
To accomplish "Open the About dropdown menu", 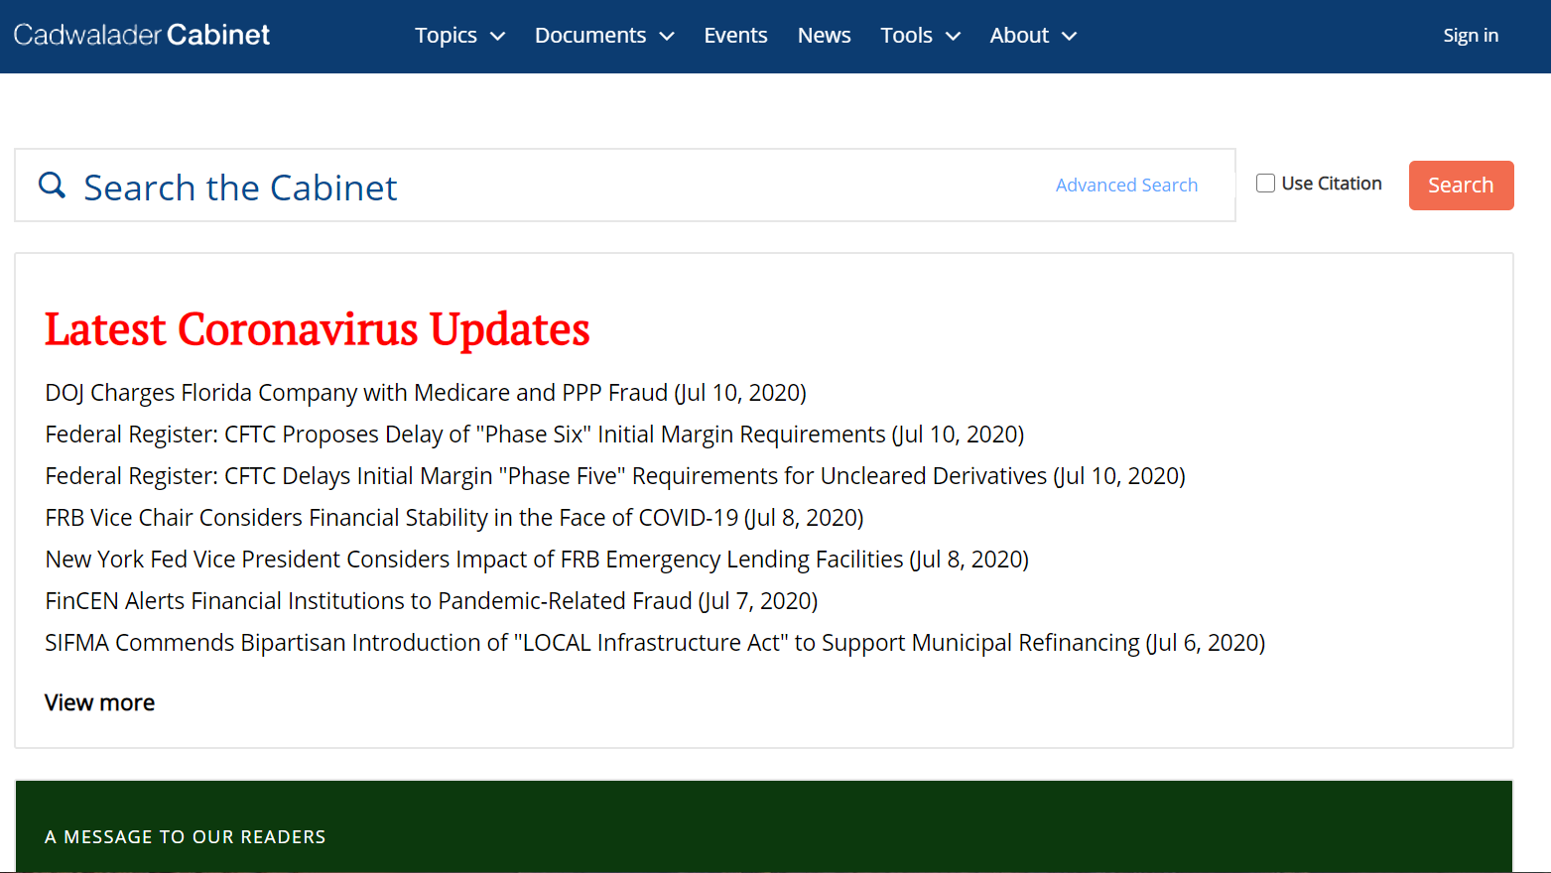I will [1032, 36].
